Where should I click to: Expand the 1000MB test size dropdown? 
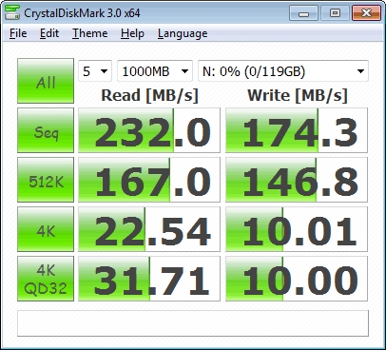[155, 71]
